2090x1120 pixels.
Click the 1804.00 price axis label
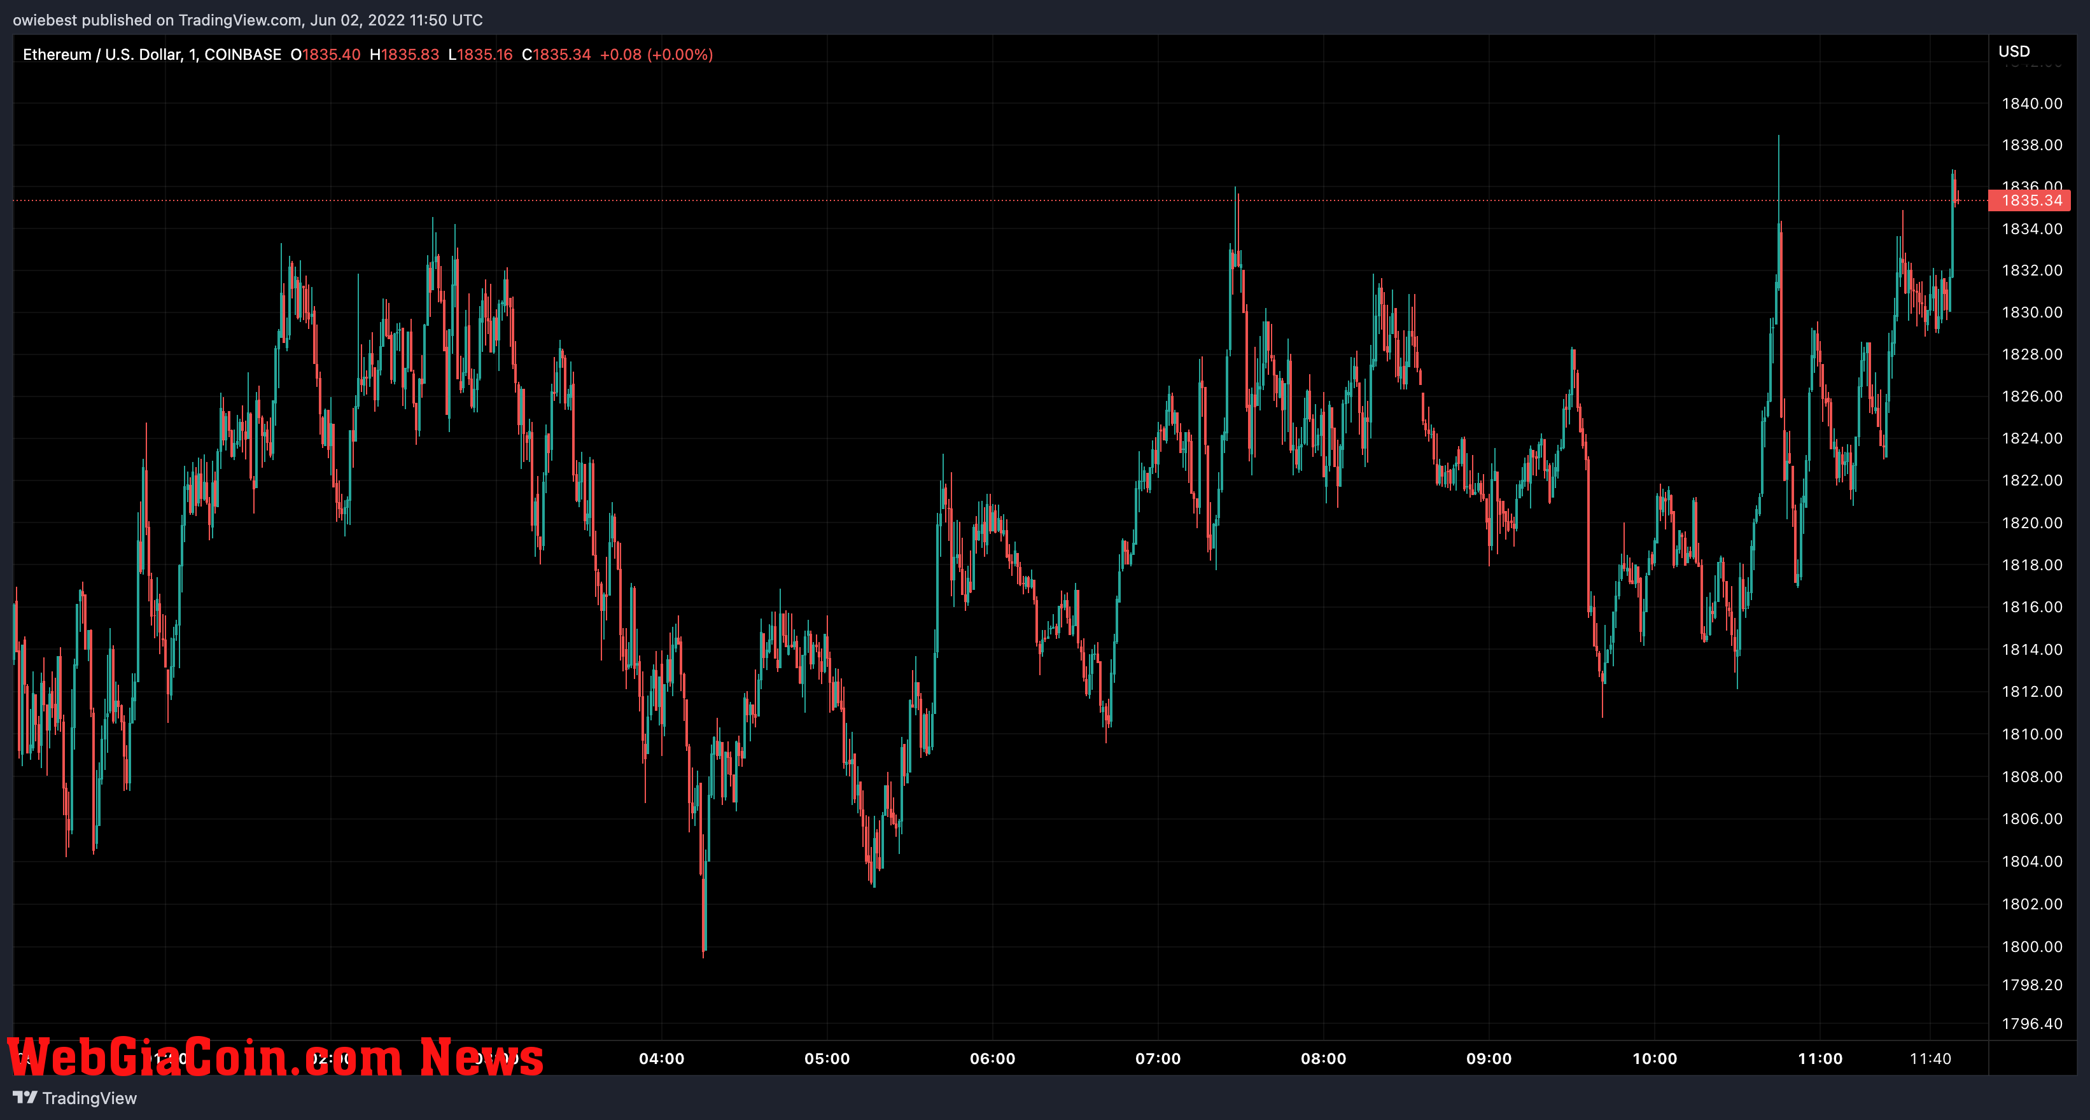(x=2031, y=861)
